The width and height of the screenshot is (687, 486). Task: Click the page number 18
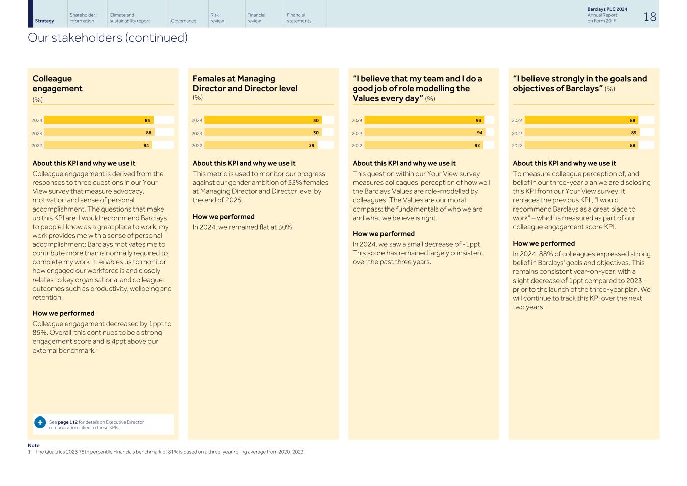pyautogui.click(x=650, y=17)
